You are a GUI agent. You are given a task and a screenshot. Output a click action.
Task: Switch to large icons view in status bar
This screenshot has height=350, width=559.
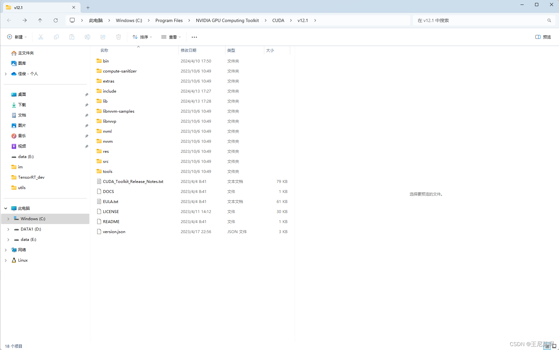pos(554,346)
